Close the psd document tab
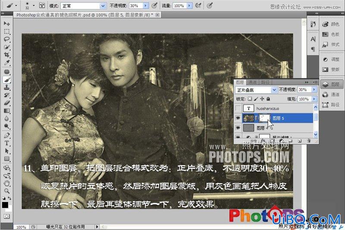Image resolution: width=345 pixels, height=230 pixels. click(x=157, y=15)
